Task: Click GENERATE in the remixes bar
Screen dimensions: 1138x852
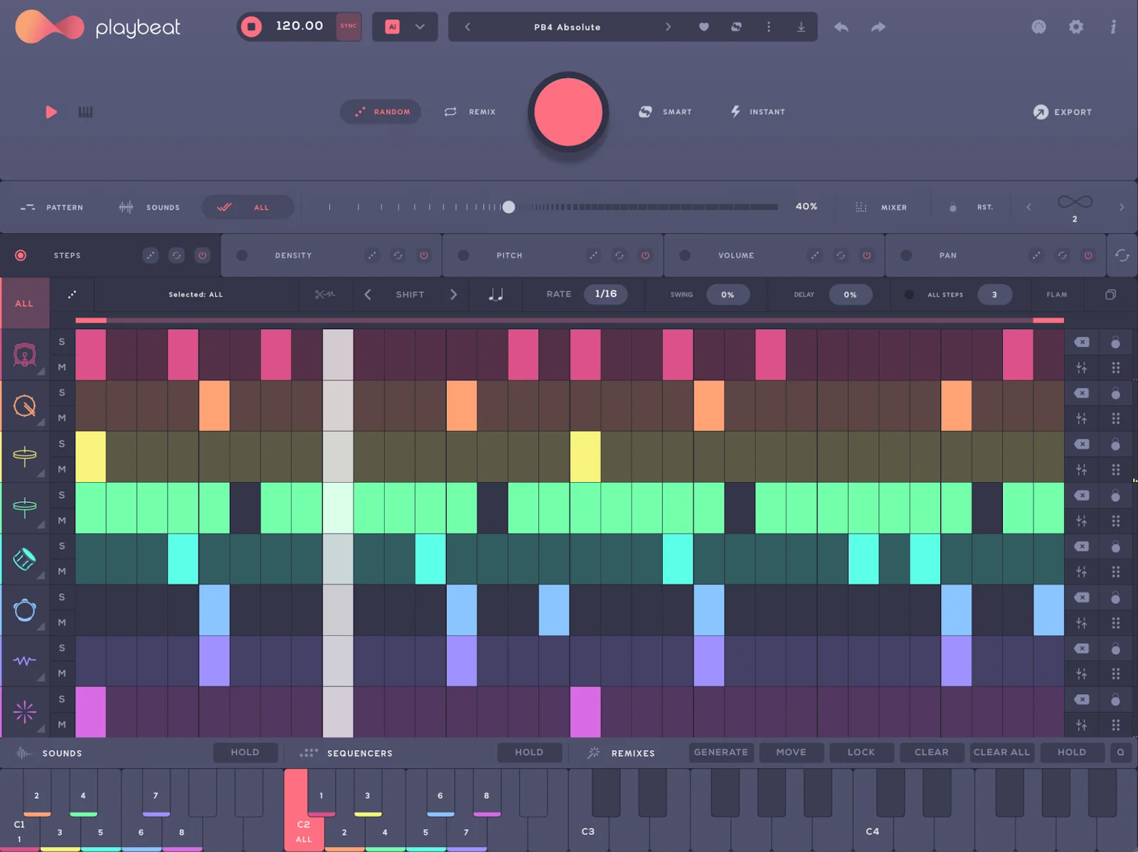Action: click(720, 752)
